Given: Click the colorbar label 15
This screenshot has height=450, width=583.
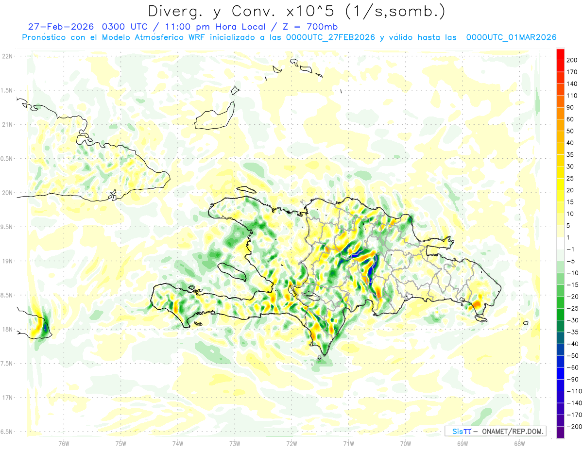Looking at the screenshot, I should tap(570, 202).
